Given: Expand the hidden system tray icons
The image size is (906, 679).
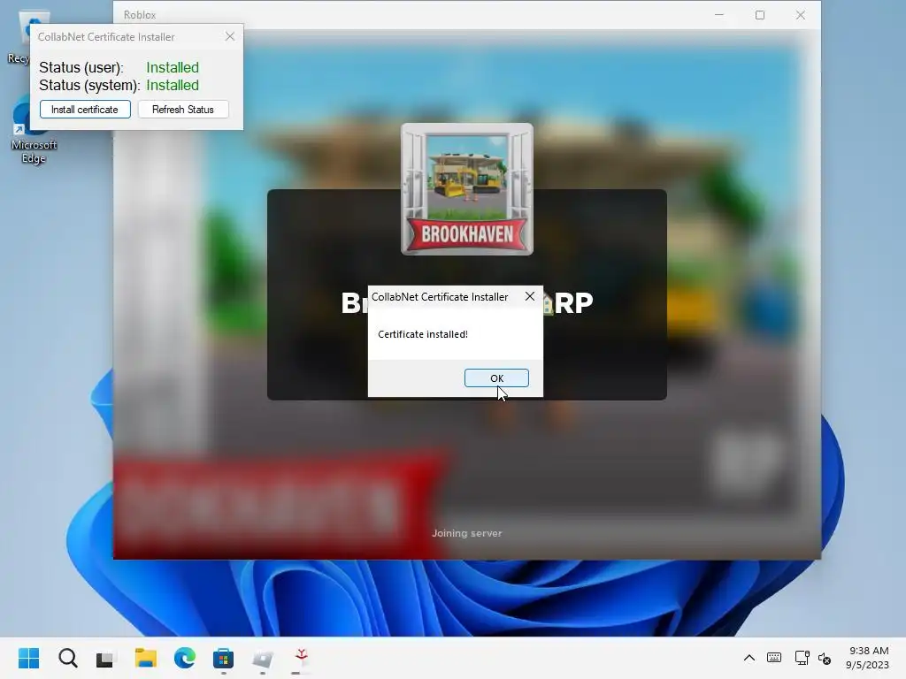Looking at the screenshot, I should (749, 658).
